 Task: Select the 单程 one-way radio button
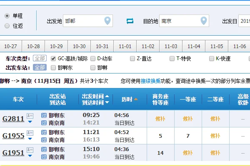pos(7,16)
